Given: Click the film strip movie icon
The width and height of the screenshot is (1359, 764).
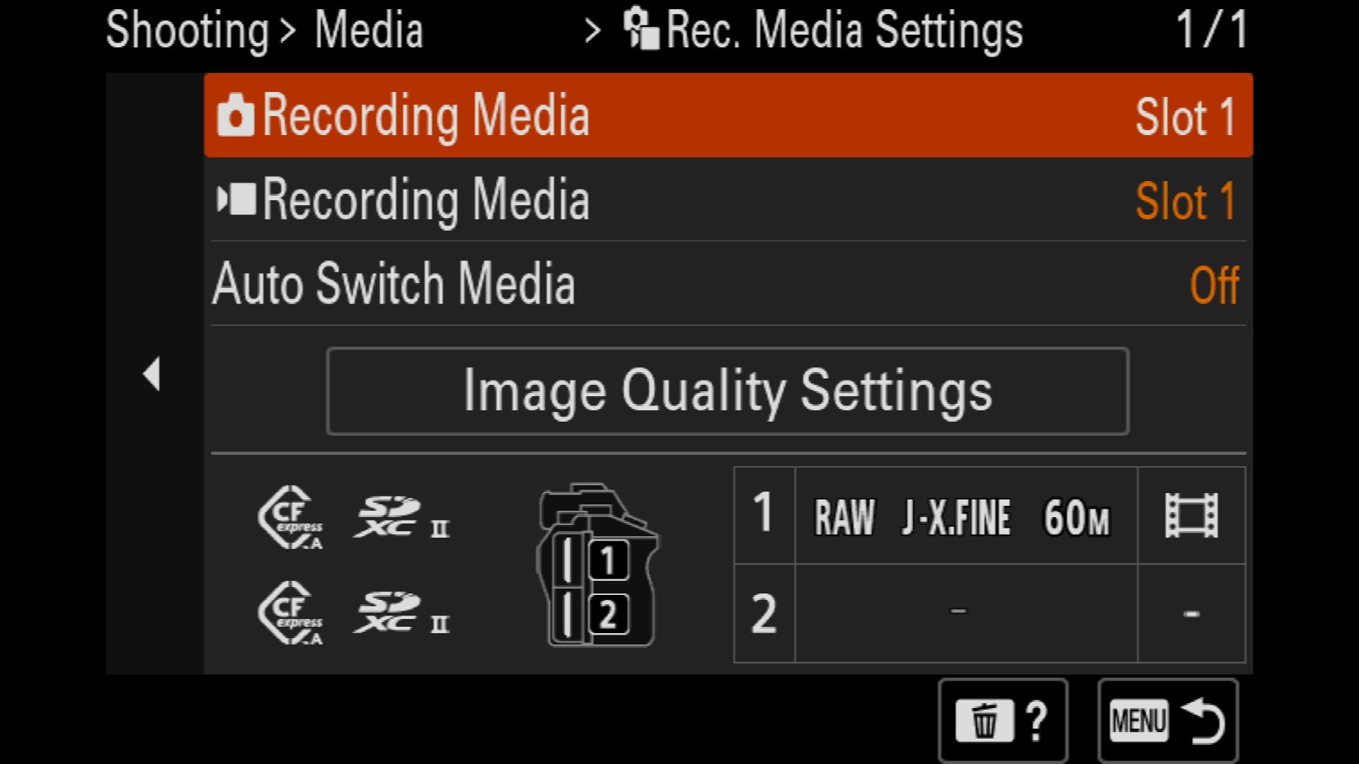Looking at the screenshot, I should point(1191,516).
